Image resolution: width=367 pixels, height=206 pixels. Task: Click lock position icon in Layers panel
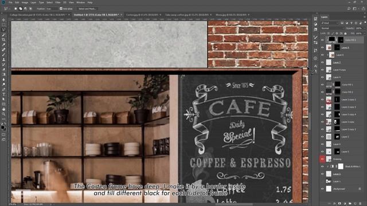pos(337,33)
